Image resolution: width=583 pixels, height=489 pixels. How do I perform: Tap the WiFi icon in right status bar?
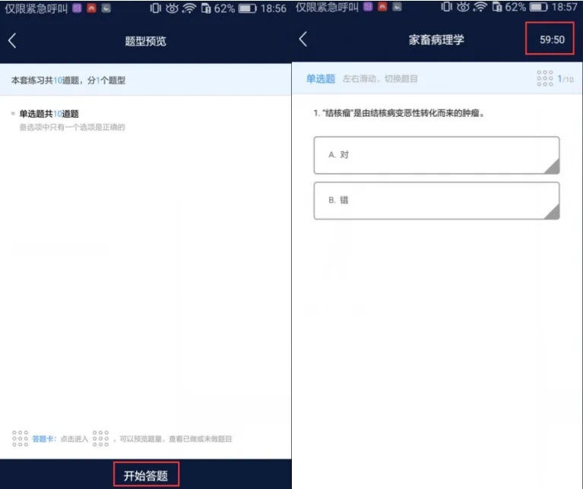click(x=480, y=7)
